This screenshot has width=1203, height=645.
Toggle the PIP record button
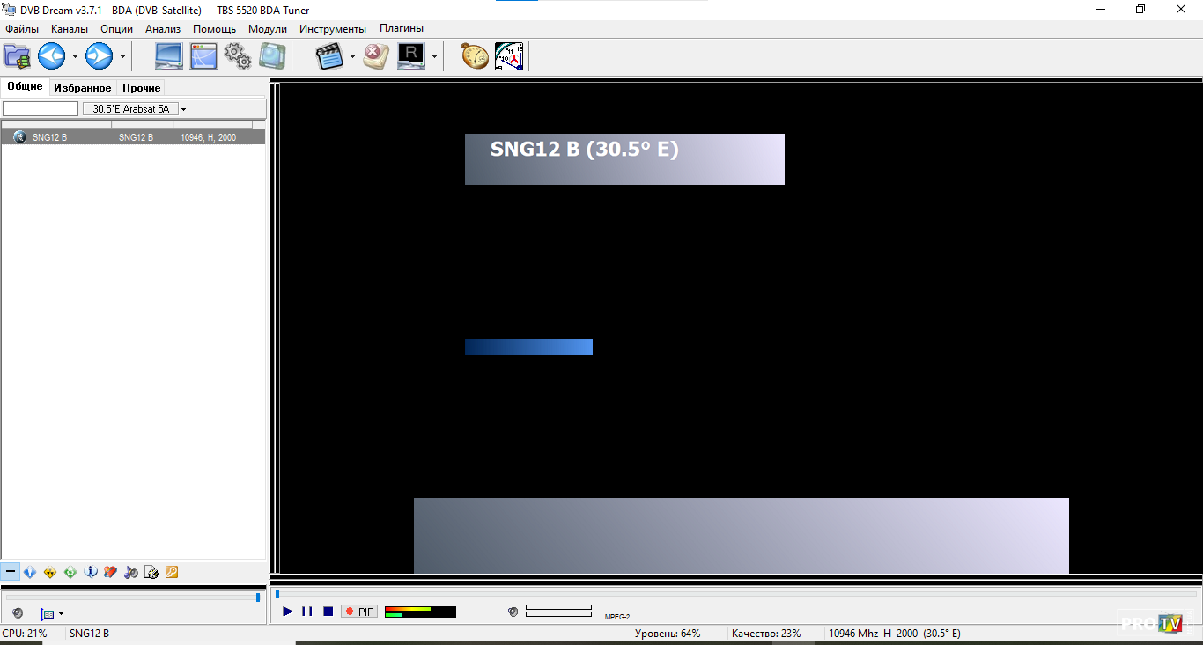pyautogui.click(x=359, y=612)
